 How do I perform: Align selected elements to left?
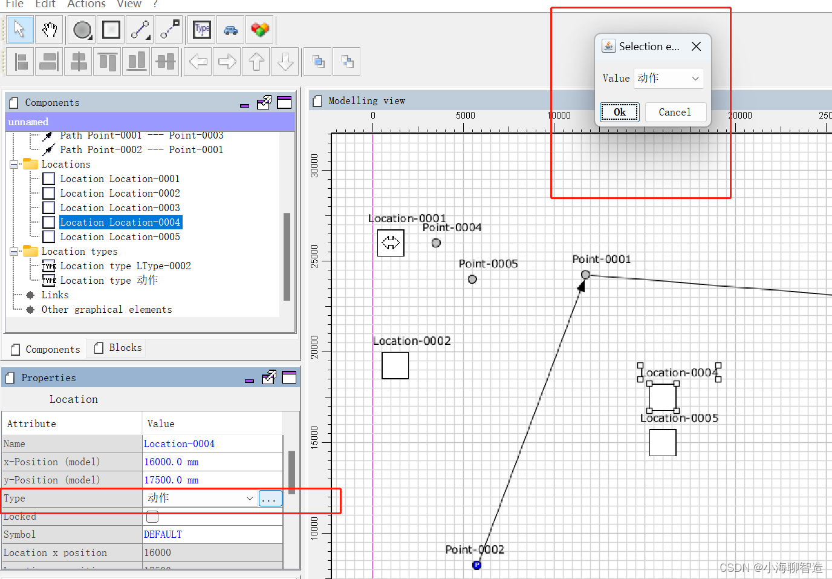21,61
